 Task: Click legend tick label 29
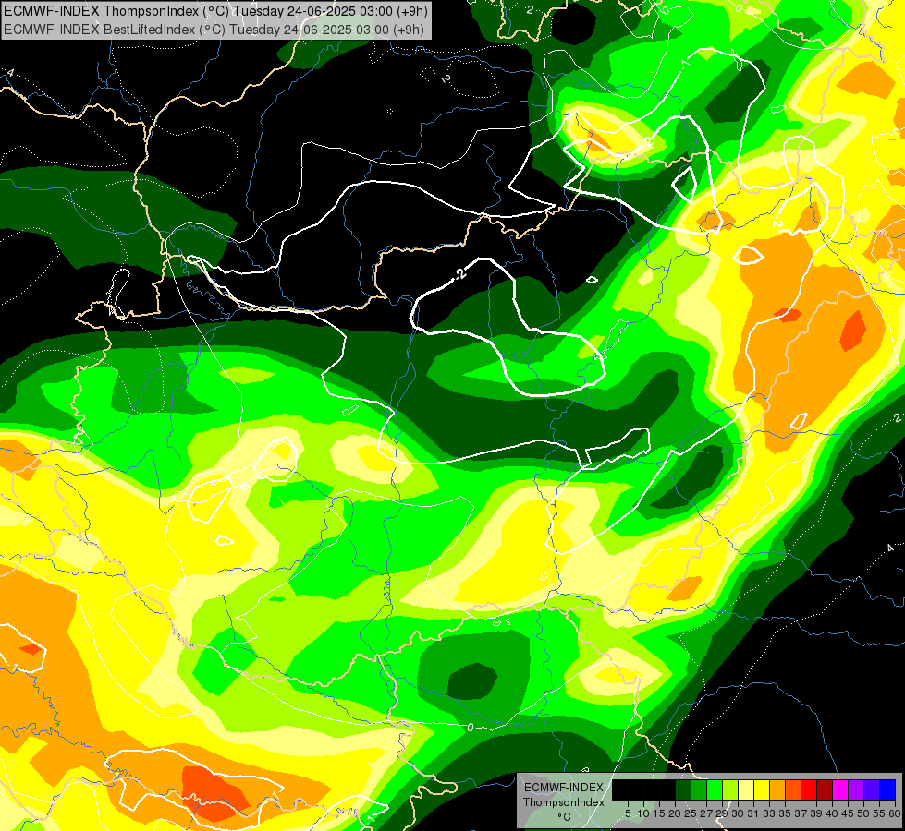(722, 813)
